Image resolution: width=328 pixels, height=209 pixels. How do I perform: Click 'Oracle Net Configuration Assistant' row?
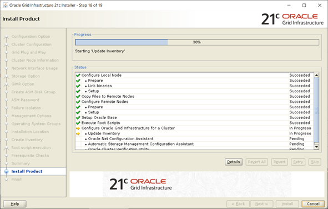point(195,139)
